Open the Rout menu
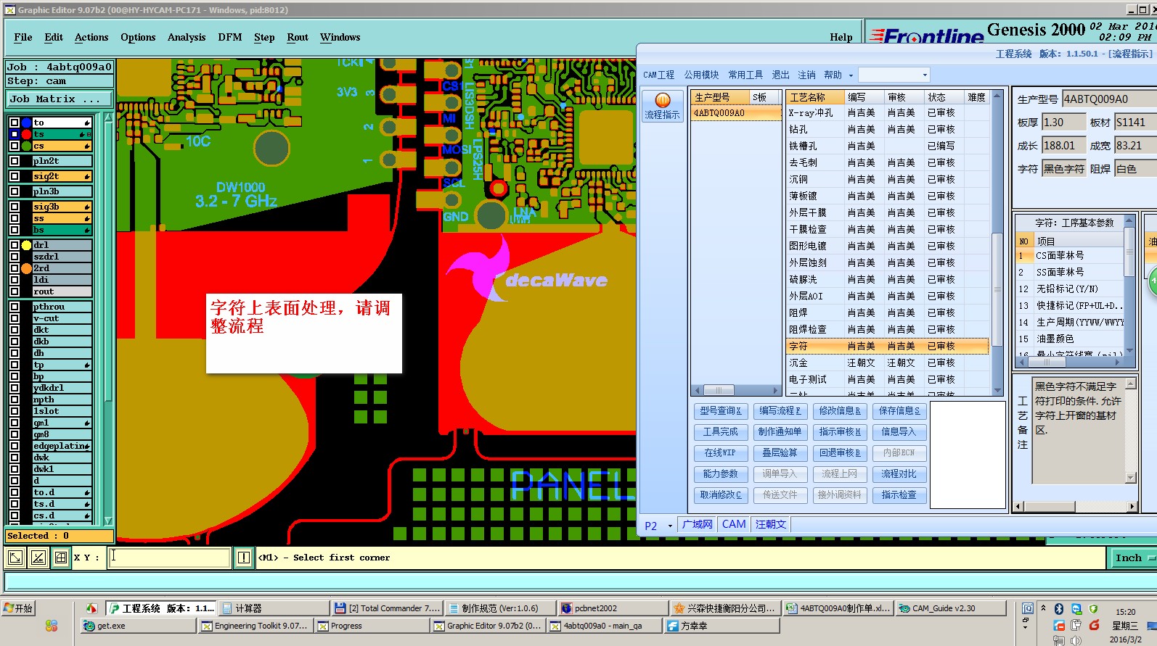Viewport: 1157px width, 646px height. [x=298, y=37]
